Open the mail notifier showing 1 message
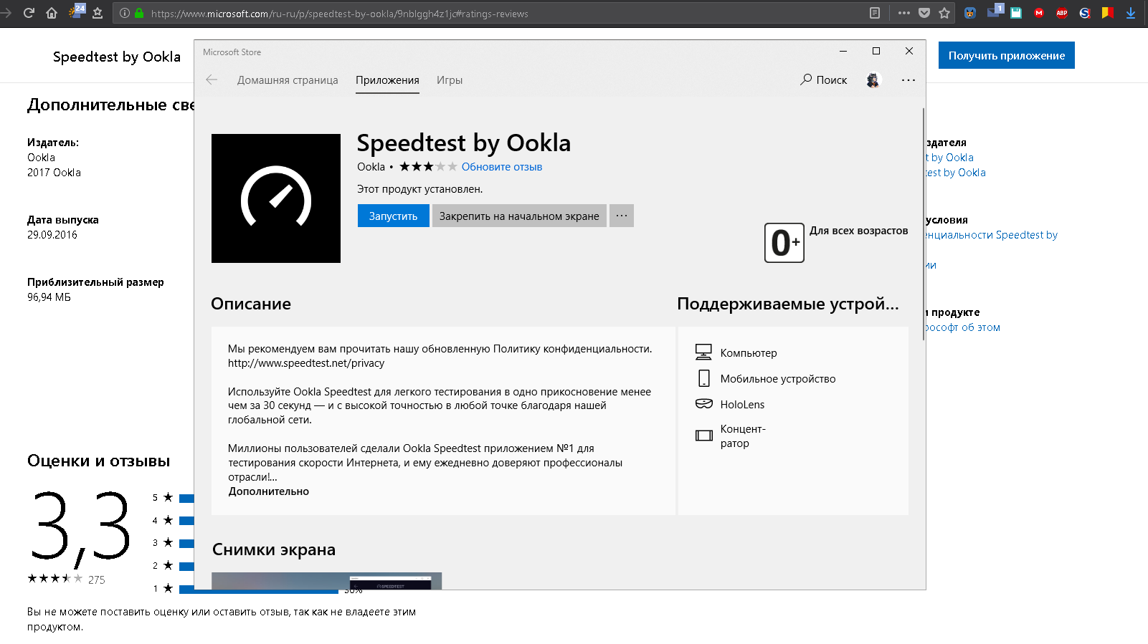 coord(995,11)
